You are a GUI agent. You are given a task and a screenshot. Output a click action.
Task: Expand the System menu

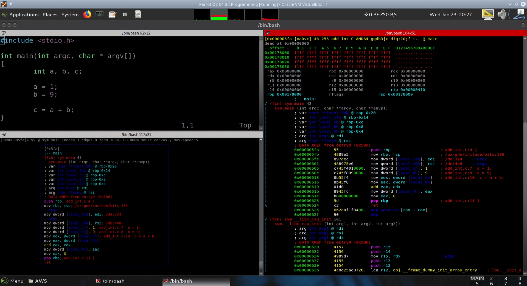[70, 15]
